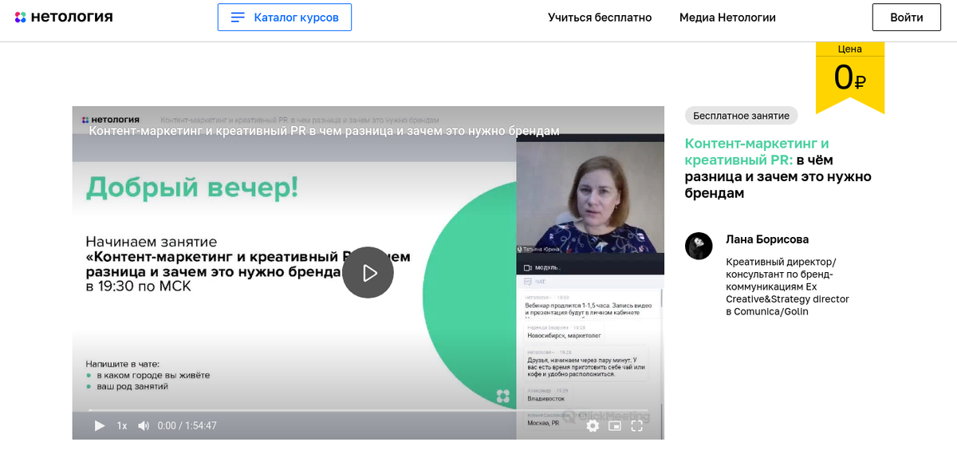Click the Добрый вечер! slide heading
This screenshot has height=474, width=957.
pos(192,188)
